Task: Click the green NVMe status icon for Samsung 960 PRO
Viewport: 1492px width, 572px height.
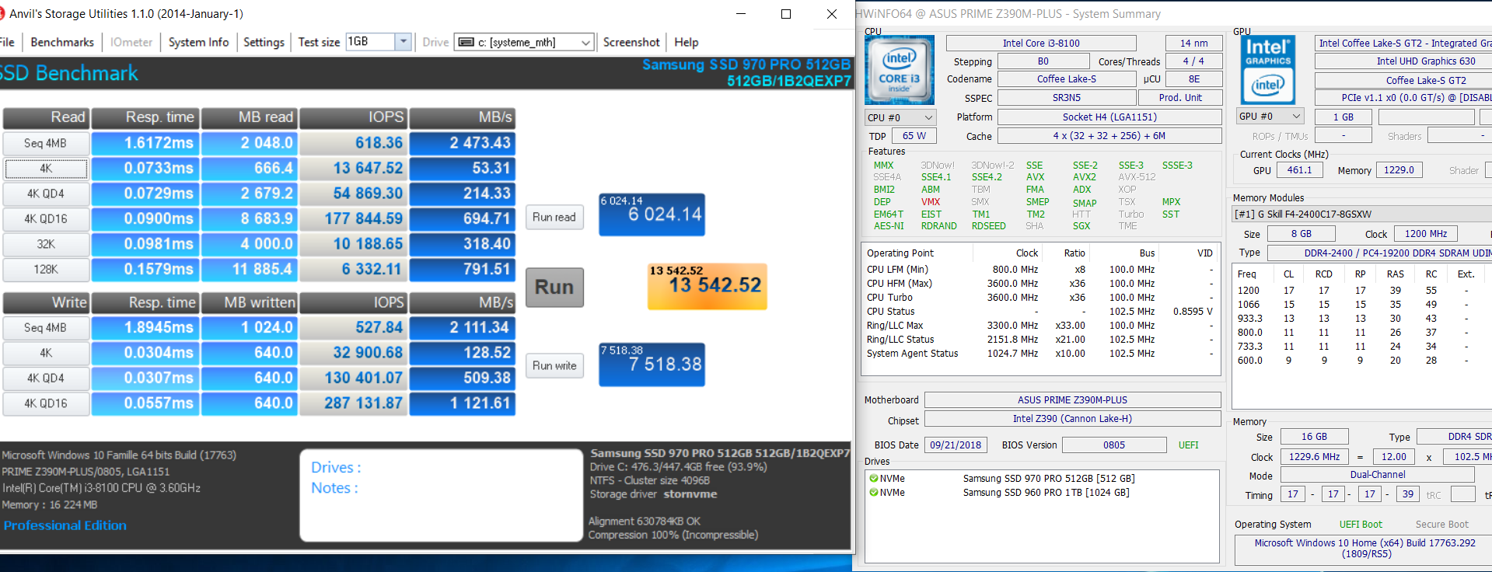Action: [x=874, y=493]
